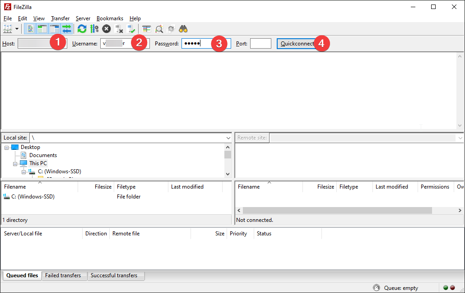This screenshot has height=293, width=465.
Task: Open the Site Manager dropdown arrow
Action: [17, 29]
